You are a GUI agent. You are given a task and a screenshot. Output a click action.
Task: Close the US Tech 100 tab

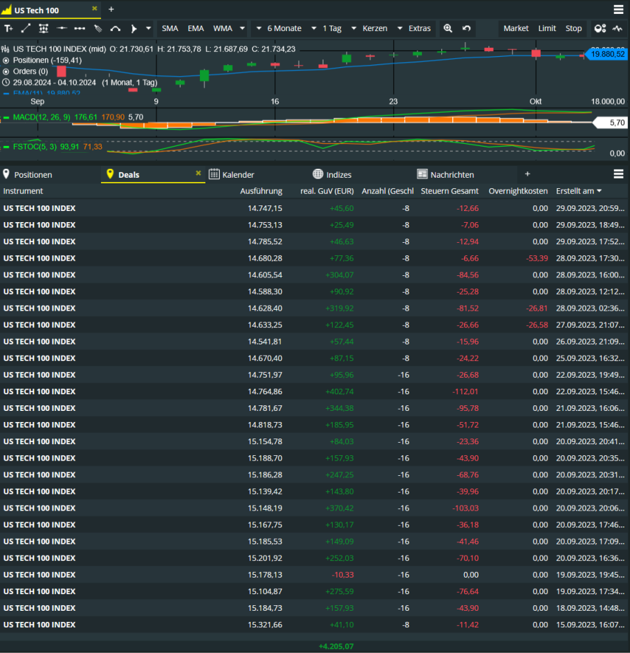(x=95, y=8)
